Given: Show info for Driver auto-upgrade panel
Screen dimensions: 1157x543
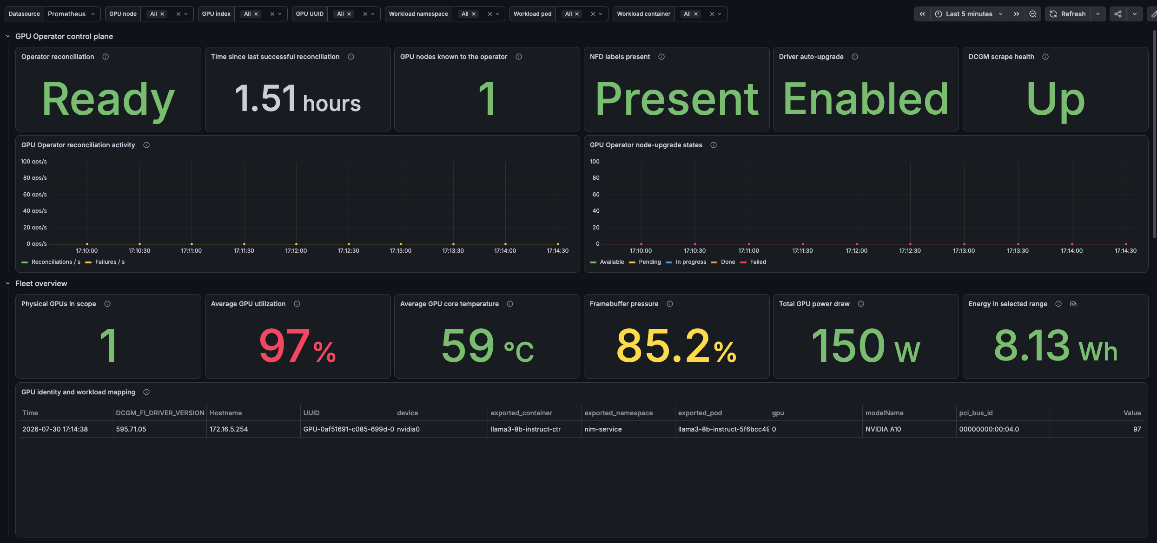Looking at the screenshot, I should click(x=855, y=57).
